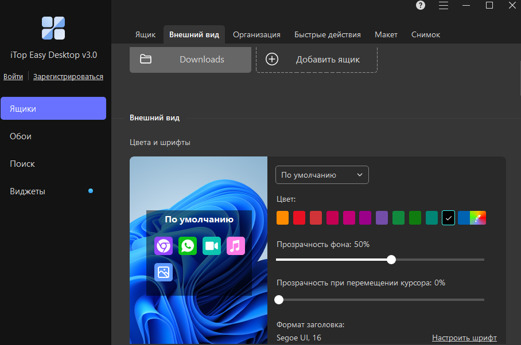
Task: Click the image file icon in preview
Action: [x=164, y=272]
